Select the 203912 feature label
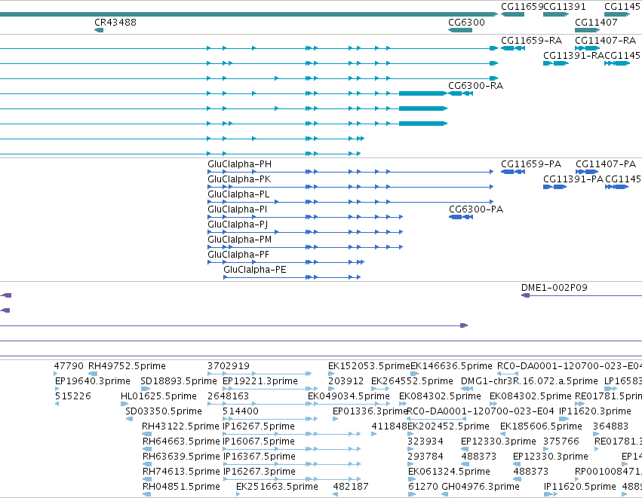Screen dimensions: 642x498 click(x=346, y=381)
